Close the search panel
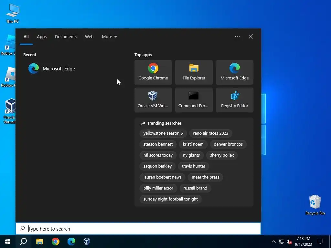 (251, 36)
